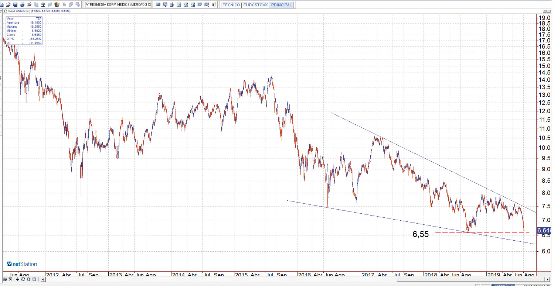Switch to the TECNICO tab

(x=231, y=5)
